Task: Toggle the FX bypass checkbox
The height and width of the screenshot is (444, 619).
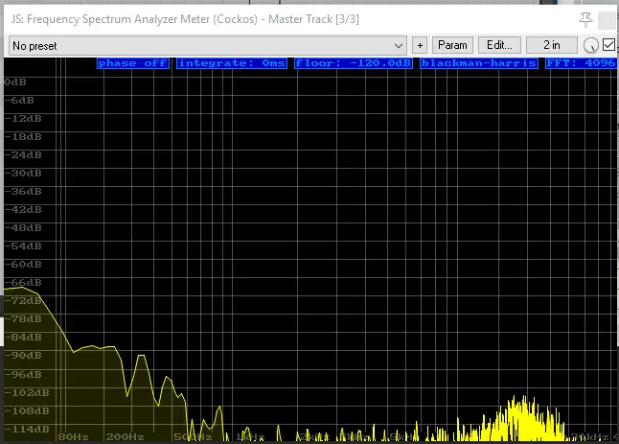Action: tap(608, 45)
